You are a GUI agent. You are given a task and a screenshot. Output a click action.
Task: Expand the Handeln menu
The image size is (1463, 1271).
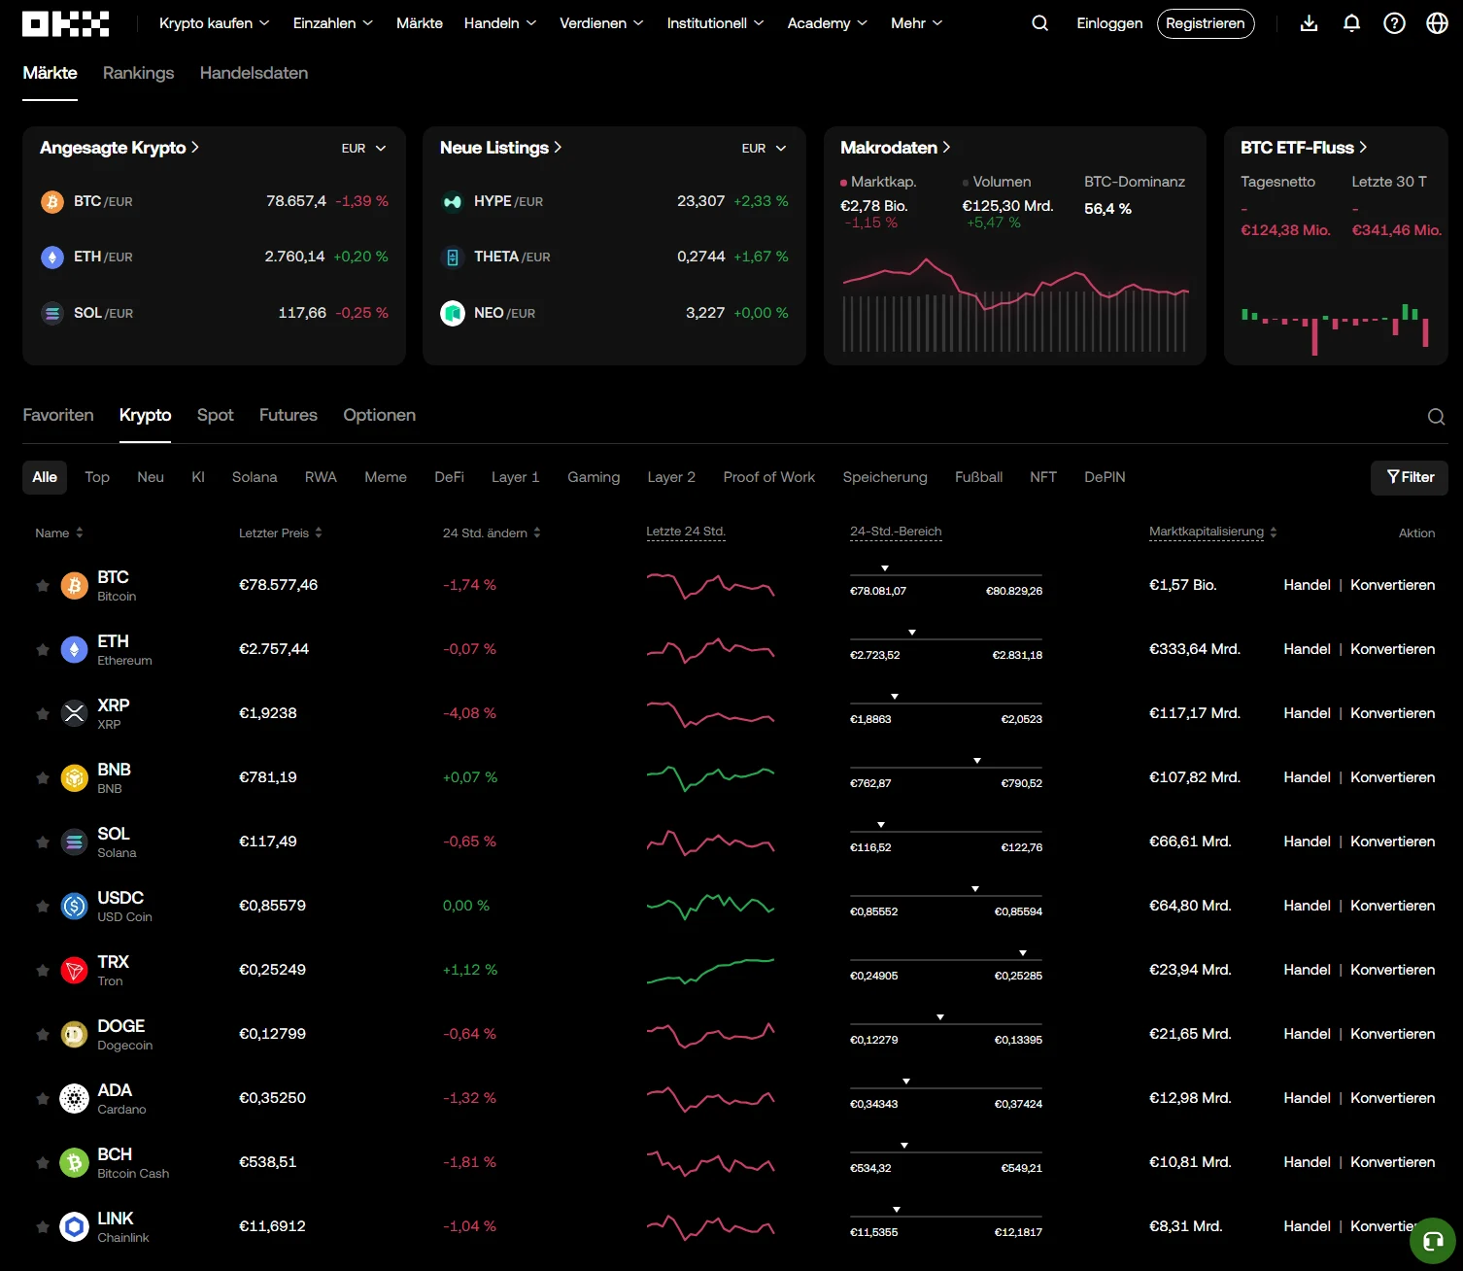[x=500, y=23]
